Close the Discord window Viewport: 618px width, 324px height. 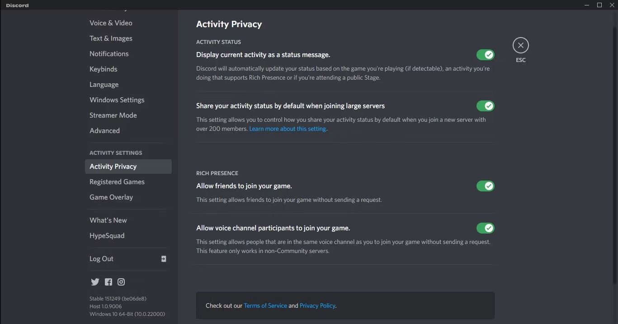pyautogui.click(x=612, y=5)
